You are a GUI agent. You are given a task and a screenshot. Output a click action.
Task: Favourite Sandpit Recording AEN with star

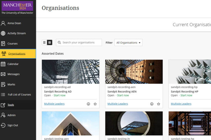(159, 104)
